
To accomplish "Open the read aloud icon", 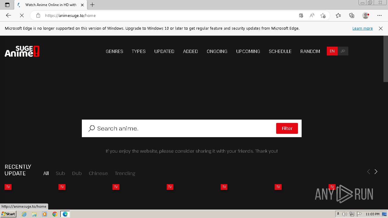I will [312, 15].
